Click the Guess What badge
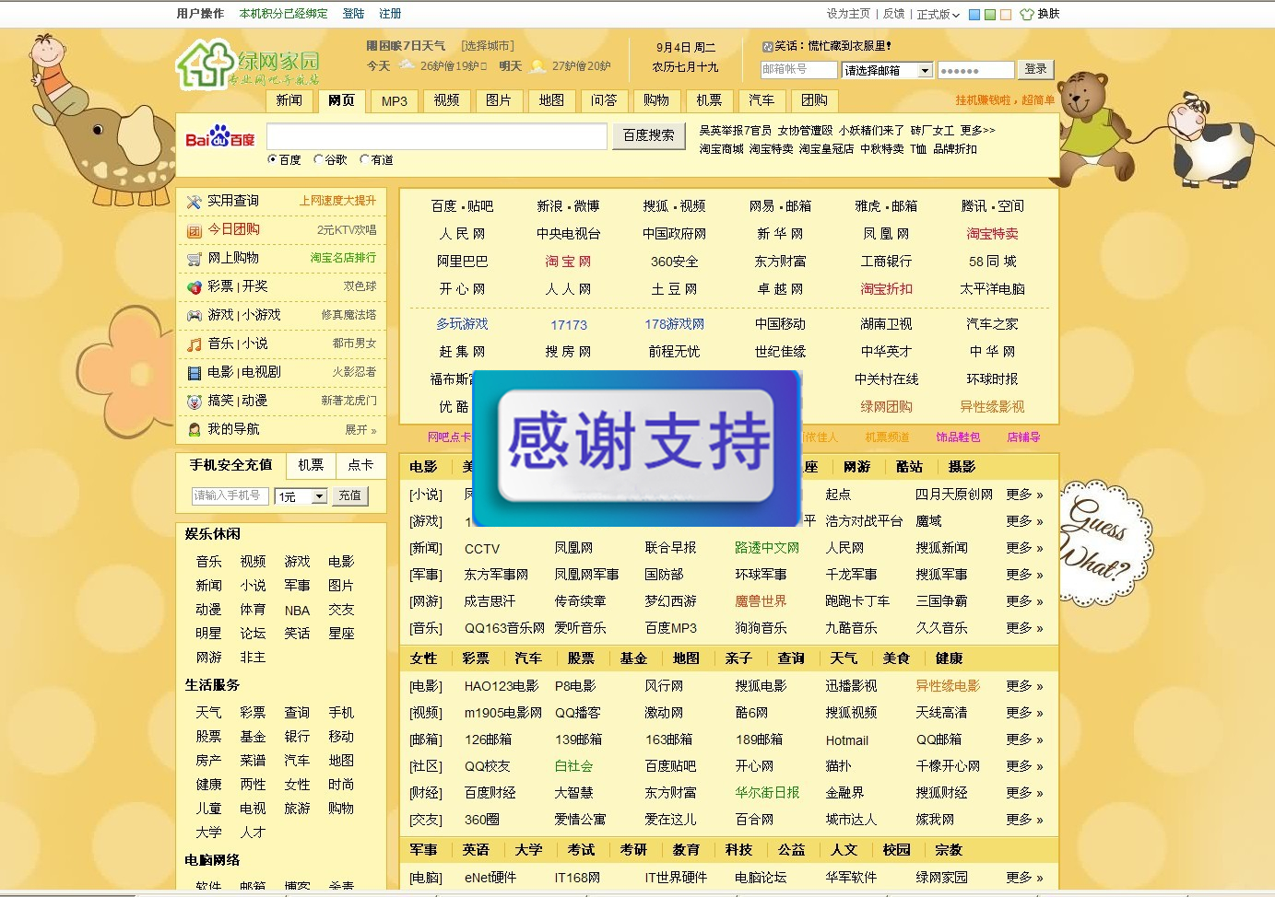Screen dimensions: 1275x897 pos(1105,543)
